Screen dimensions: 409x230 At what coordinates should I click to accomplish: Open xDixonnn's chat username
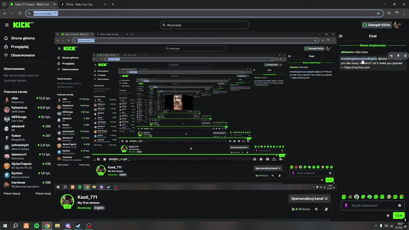pos(347,52)
